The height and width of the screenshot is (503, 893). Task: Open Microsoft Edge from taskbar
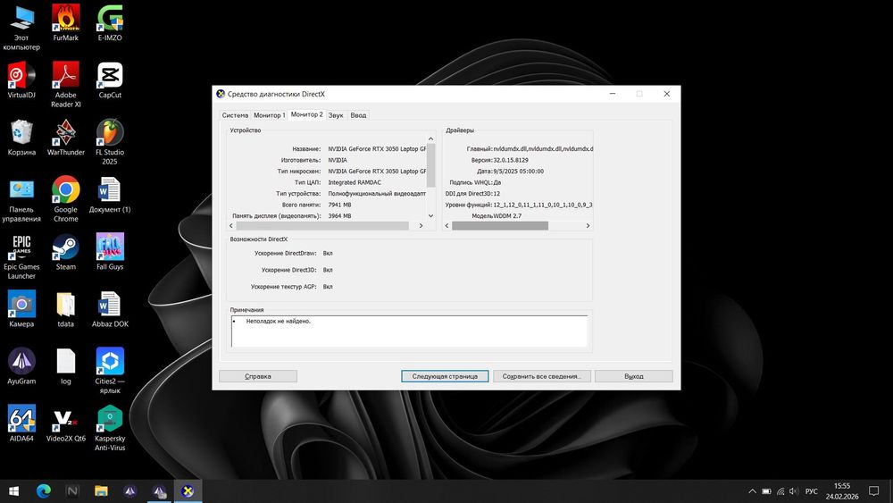coord(43,491)
